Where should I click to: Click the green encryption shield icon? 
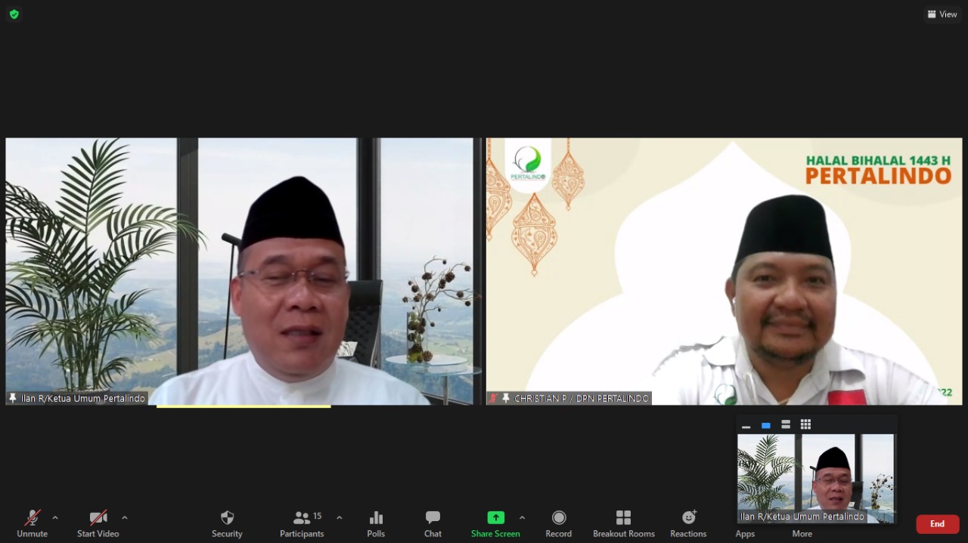tap(14, 14)
